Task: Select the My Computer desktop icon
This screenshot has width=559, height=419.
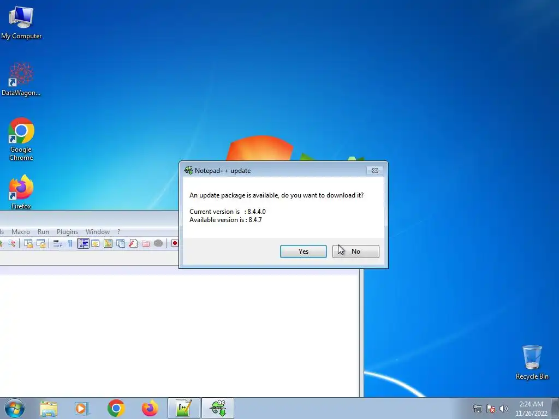Action: tap(21, 22)
